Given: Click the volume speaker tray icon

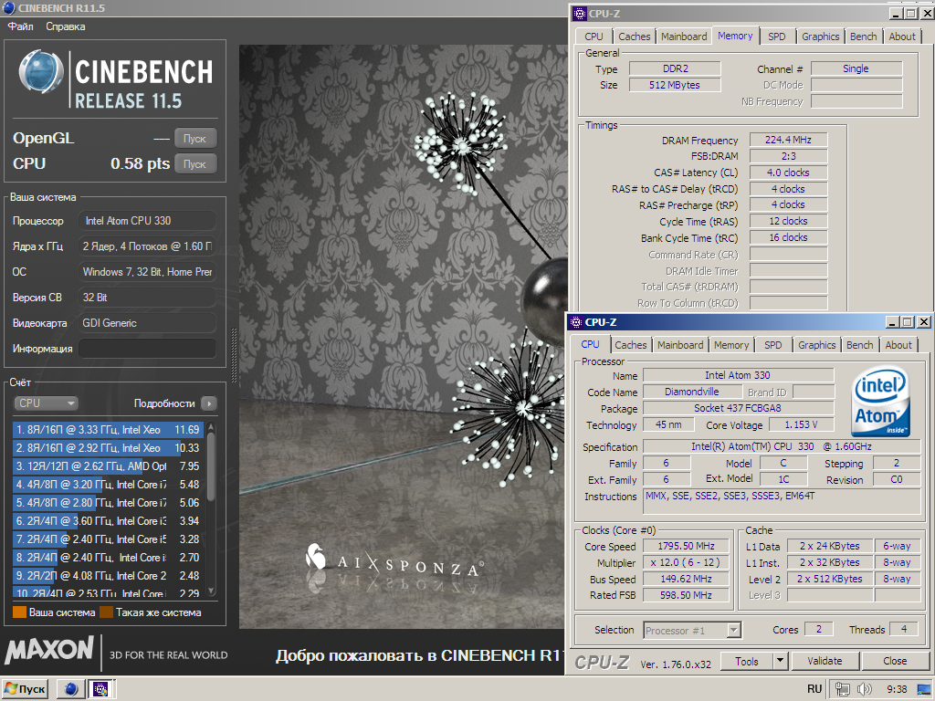Looking at the screenshot, I should tap(864, 689).
